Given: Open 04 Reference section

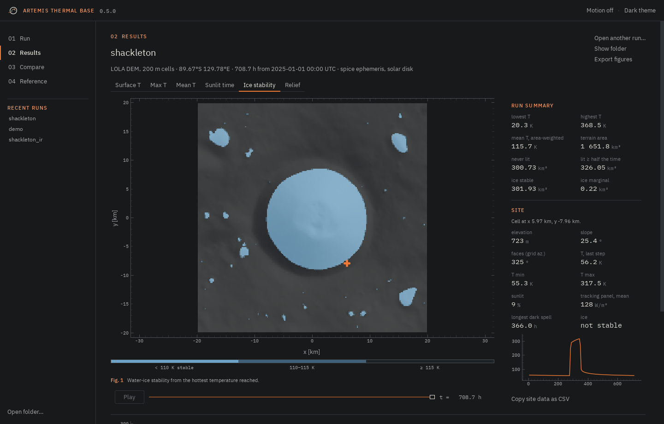Looking at the screenshot, I should click(28, 81).
